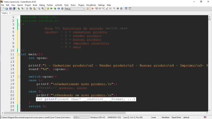Screen dimensions: 212x119
Task: Click the Copy toolbar icon
Action: (31, 9)
